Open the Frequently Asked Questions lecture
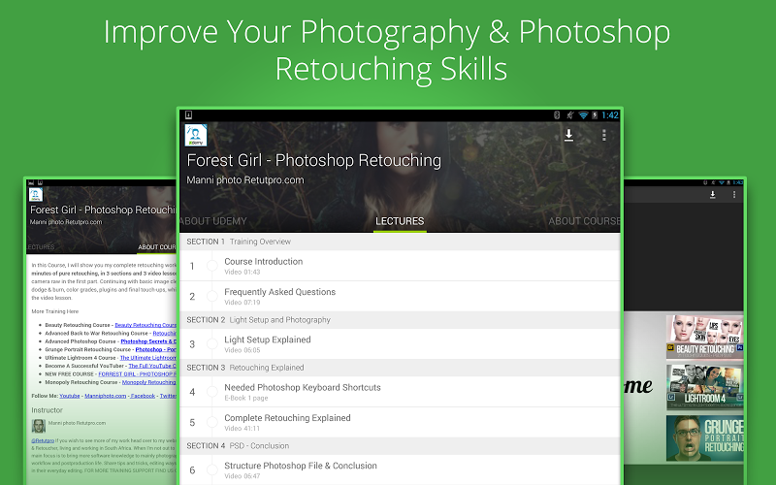This screenshot has height=485, width=776. pyautogui.click(x=400, y=297)
